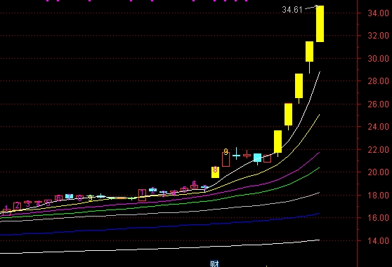392x267 pixels.
Task: Select the yellow candle labeled 8
Action: (215, 172)
